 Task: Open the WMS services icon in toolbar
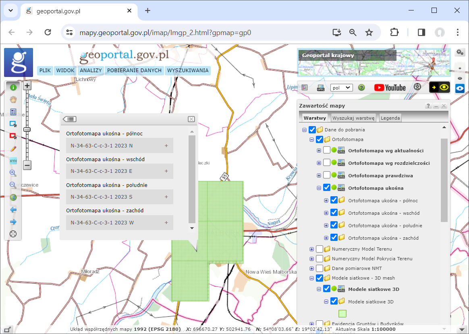321,87
